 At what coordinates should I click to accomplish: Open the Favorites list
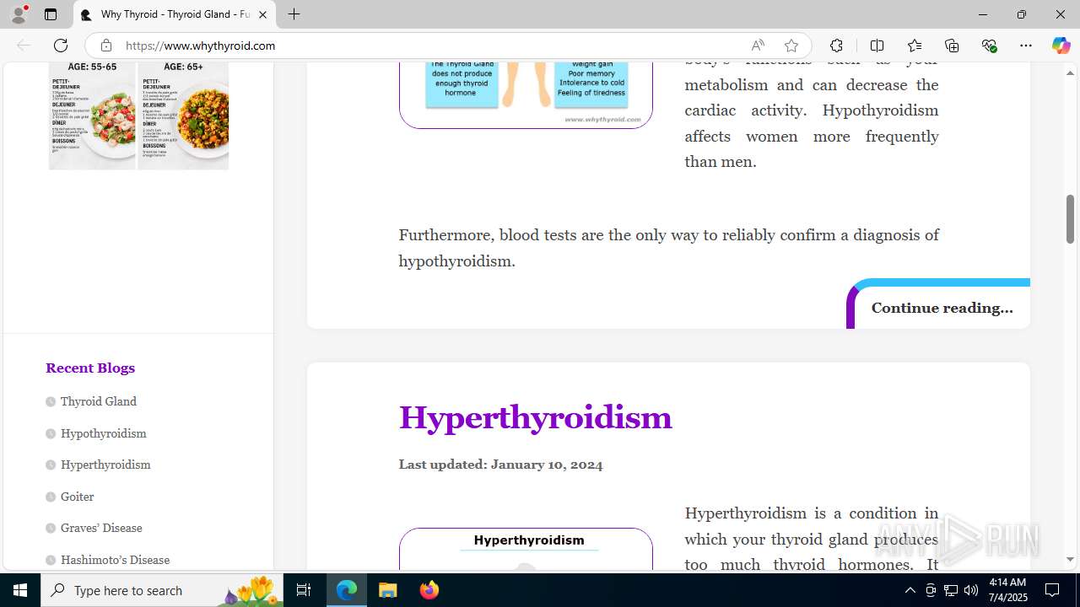pos(915,46)
